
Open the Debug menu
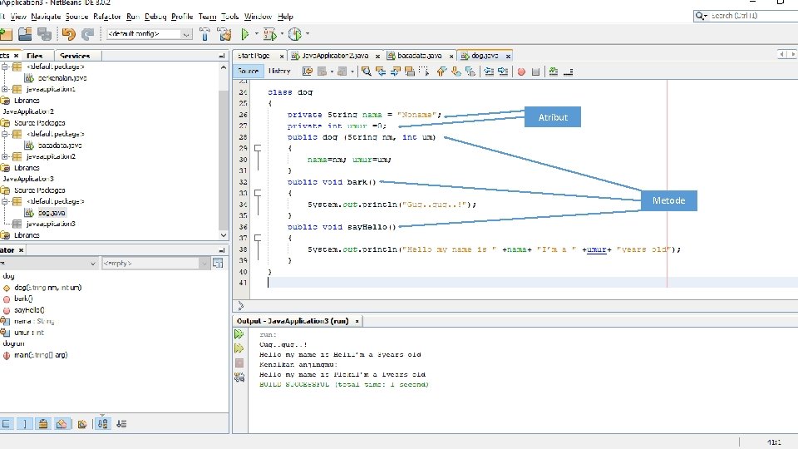click(155, 17)
